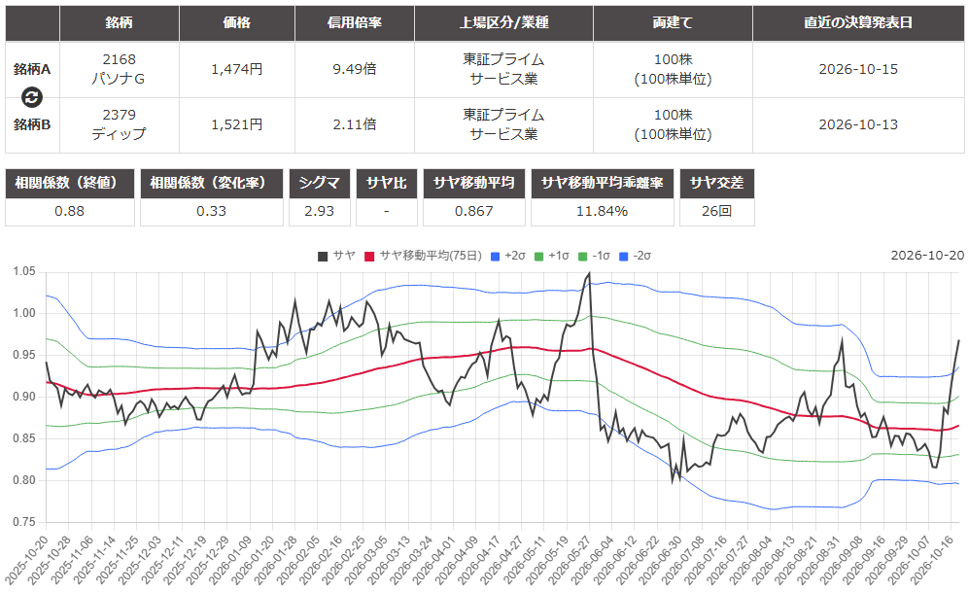Toggle the -1σ legend entry
968x592 pixels.
(x=594, y=256)
